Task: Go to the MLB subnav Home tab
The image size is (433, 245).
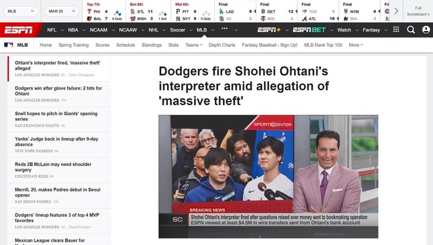Action: coord(46,45)
